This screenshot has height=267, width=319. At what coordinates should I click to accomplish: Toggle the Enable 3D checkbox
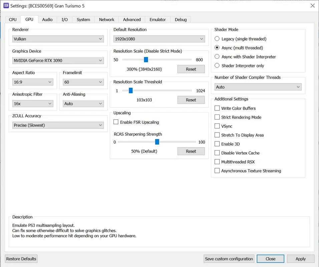point(227,144)
